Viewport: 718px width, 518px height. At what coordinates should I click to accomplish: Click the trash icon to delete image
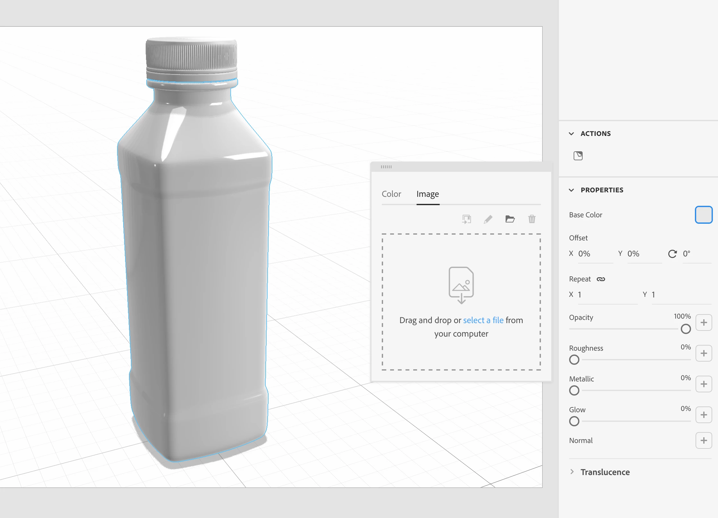532,219
